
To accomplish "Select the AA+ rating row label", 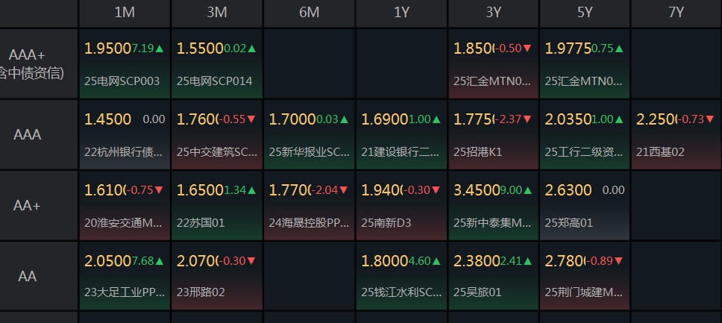I will pyautogui.click(x=27, y=205).
